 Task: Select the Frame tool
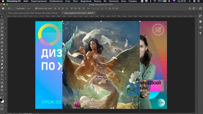click(x=2, y=35)
